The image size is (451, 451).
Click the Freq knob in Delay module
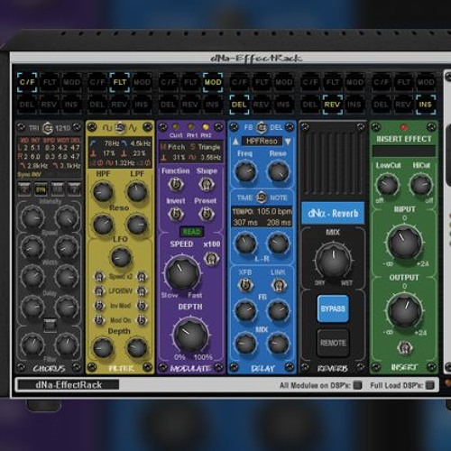click(x=245, y=171)
